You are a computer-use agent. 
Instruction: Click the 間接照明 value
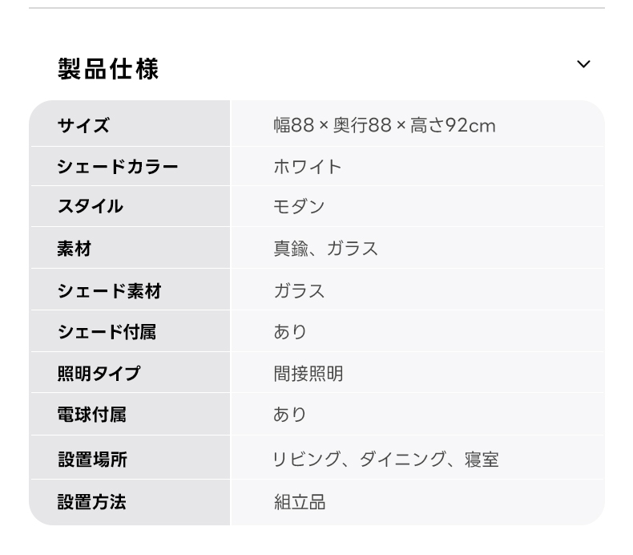coord(308,373)
